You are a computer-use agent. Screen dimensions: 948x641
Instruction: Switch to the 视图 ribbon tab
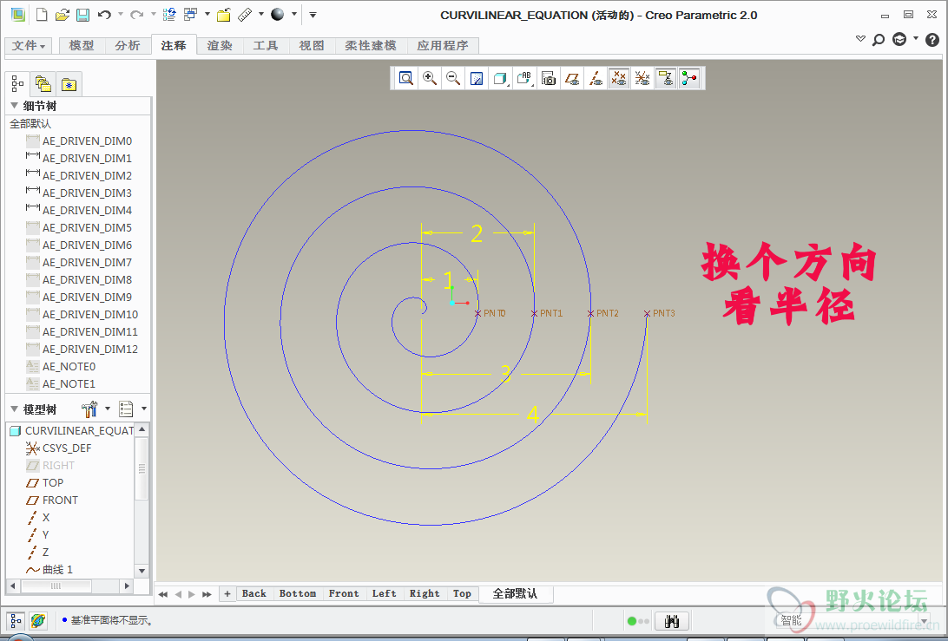312,45
